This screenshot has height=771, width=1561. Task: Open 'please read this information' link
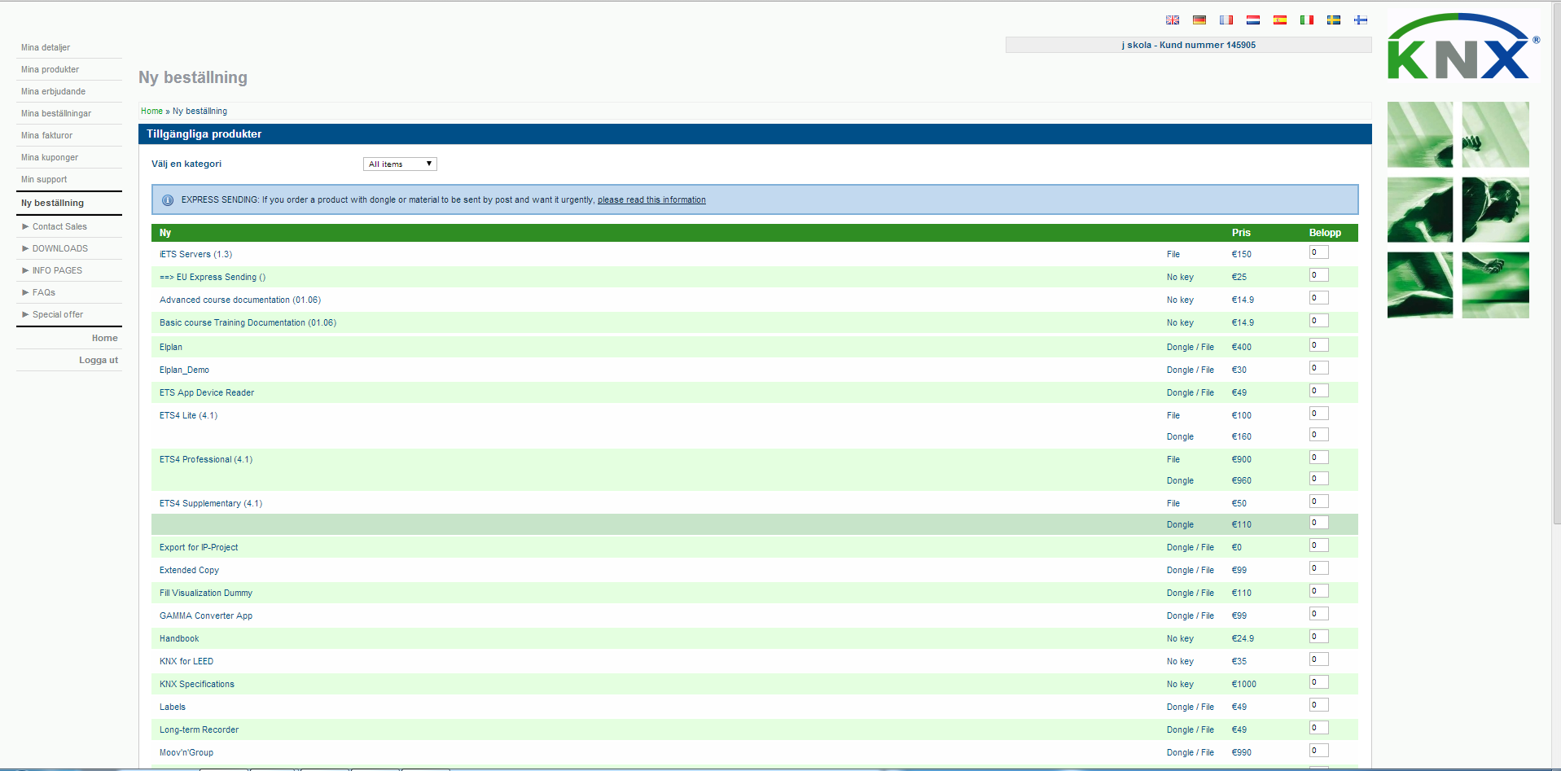point(651,200)
